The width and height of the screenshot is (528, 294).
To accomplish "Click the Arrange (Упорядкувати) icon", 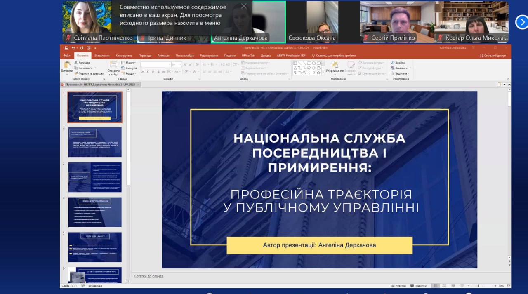I will click(335, 65).
